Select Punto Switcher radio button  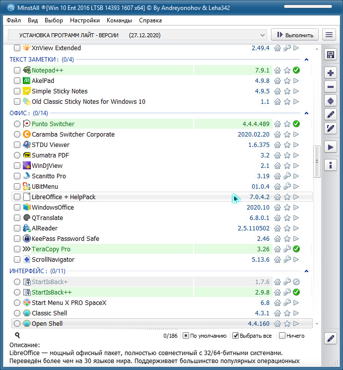(17, 124)
